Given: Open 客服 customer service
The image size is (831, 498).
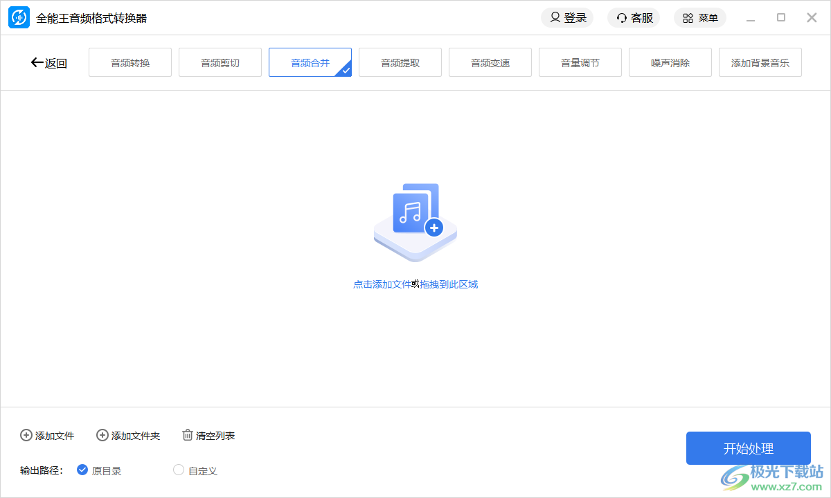Looking at the screenshot, I should tap(634, 17).
